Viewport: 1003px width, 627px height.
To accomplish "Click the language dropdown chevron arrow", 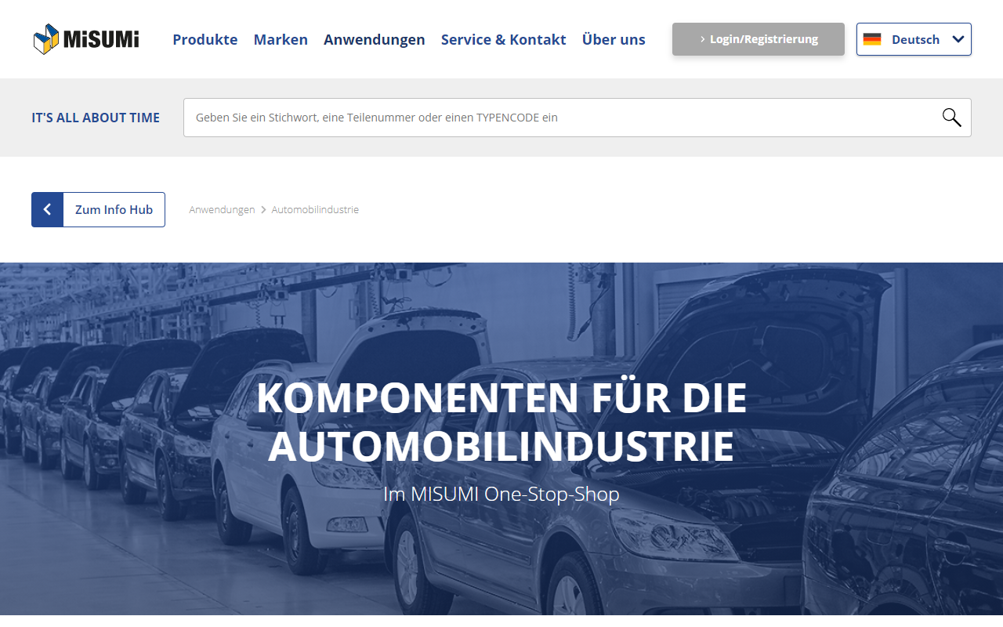I will (x=958, y=39).
